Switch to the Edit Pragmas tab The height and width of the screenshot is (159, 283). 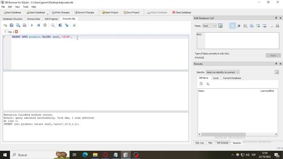coord(51,19)
